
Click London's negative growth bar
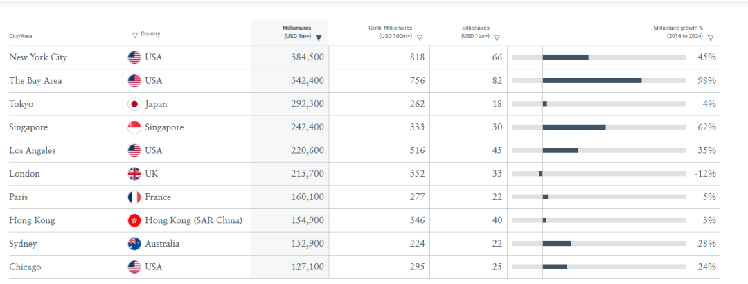point(541,174)
